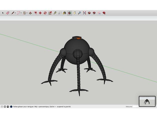Pick the Tape Measure tool

tap(55, 13)
